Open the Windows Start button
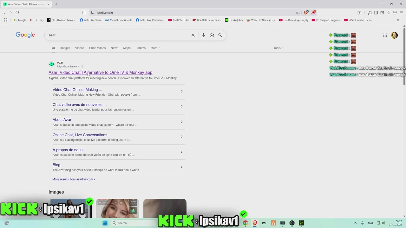 click(105, 223)
